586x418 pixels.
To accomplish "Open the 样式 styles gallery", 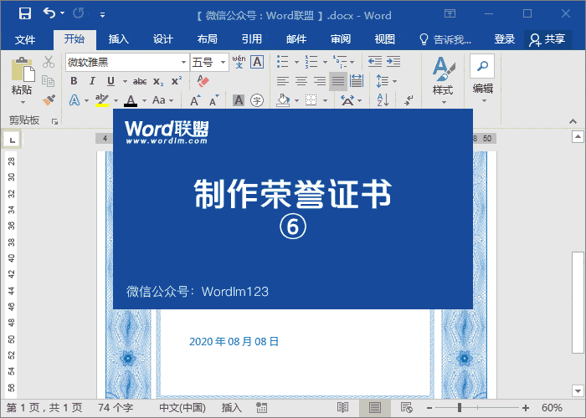I will click(443, 80).
